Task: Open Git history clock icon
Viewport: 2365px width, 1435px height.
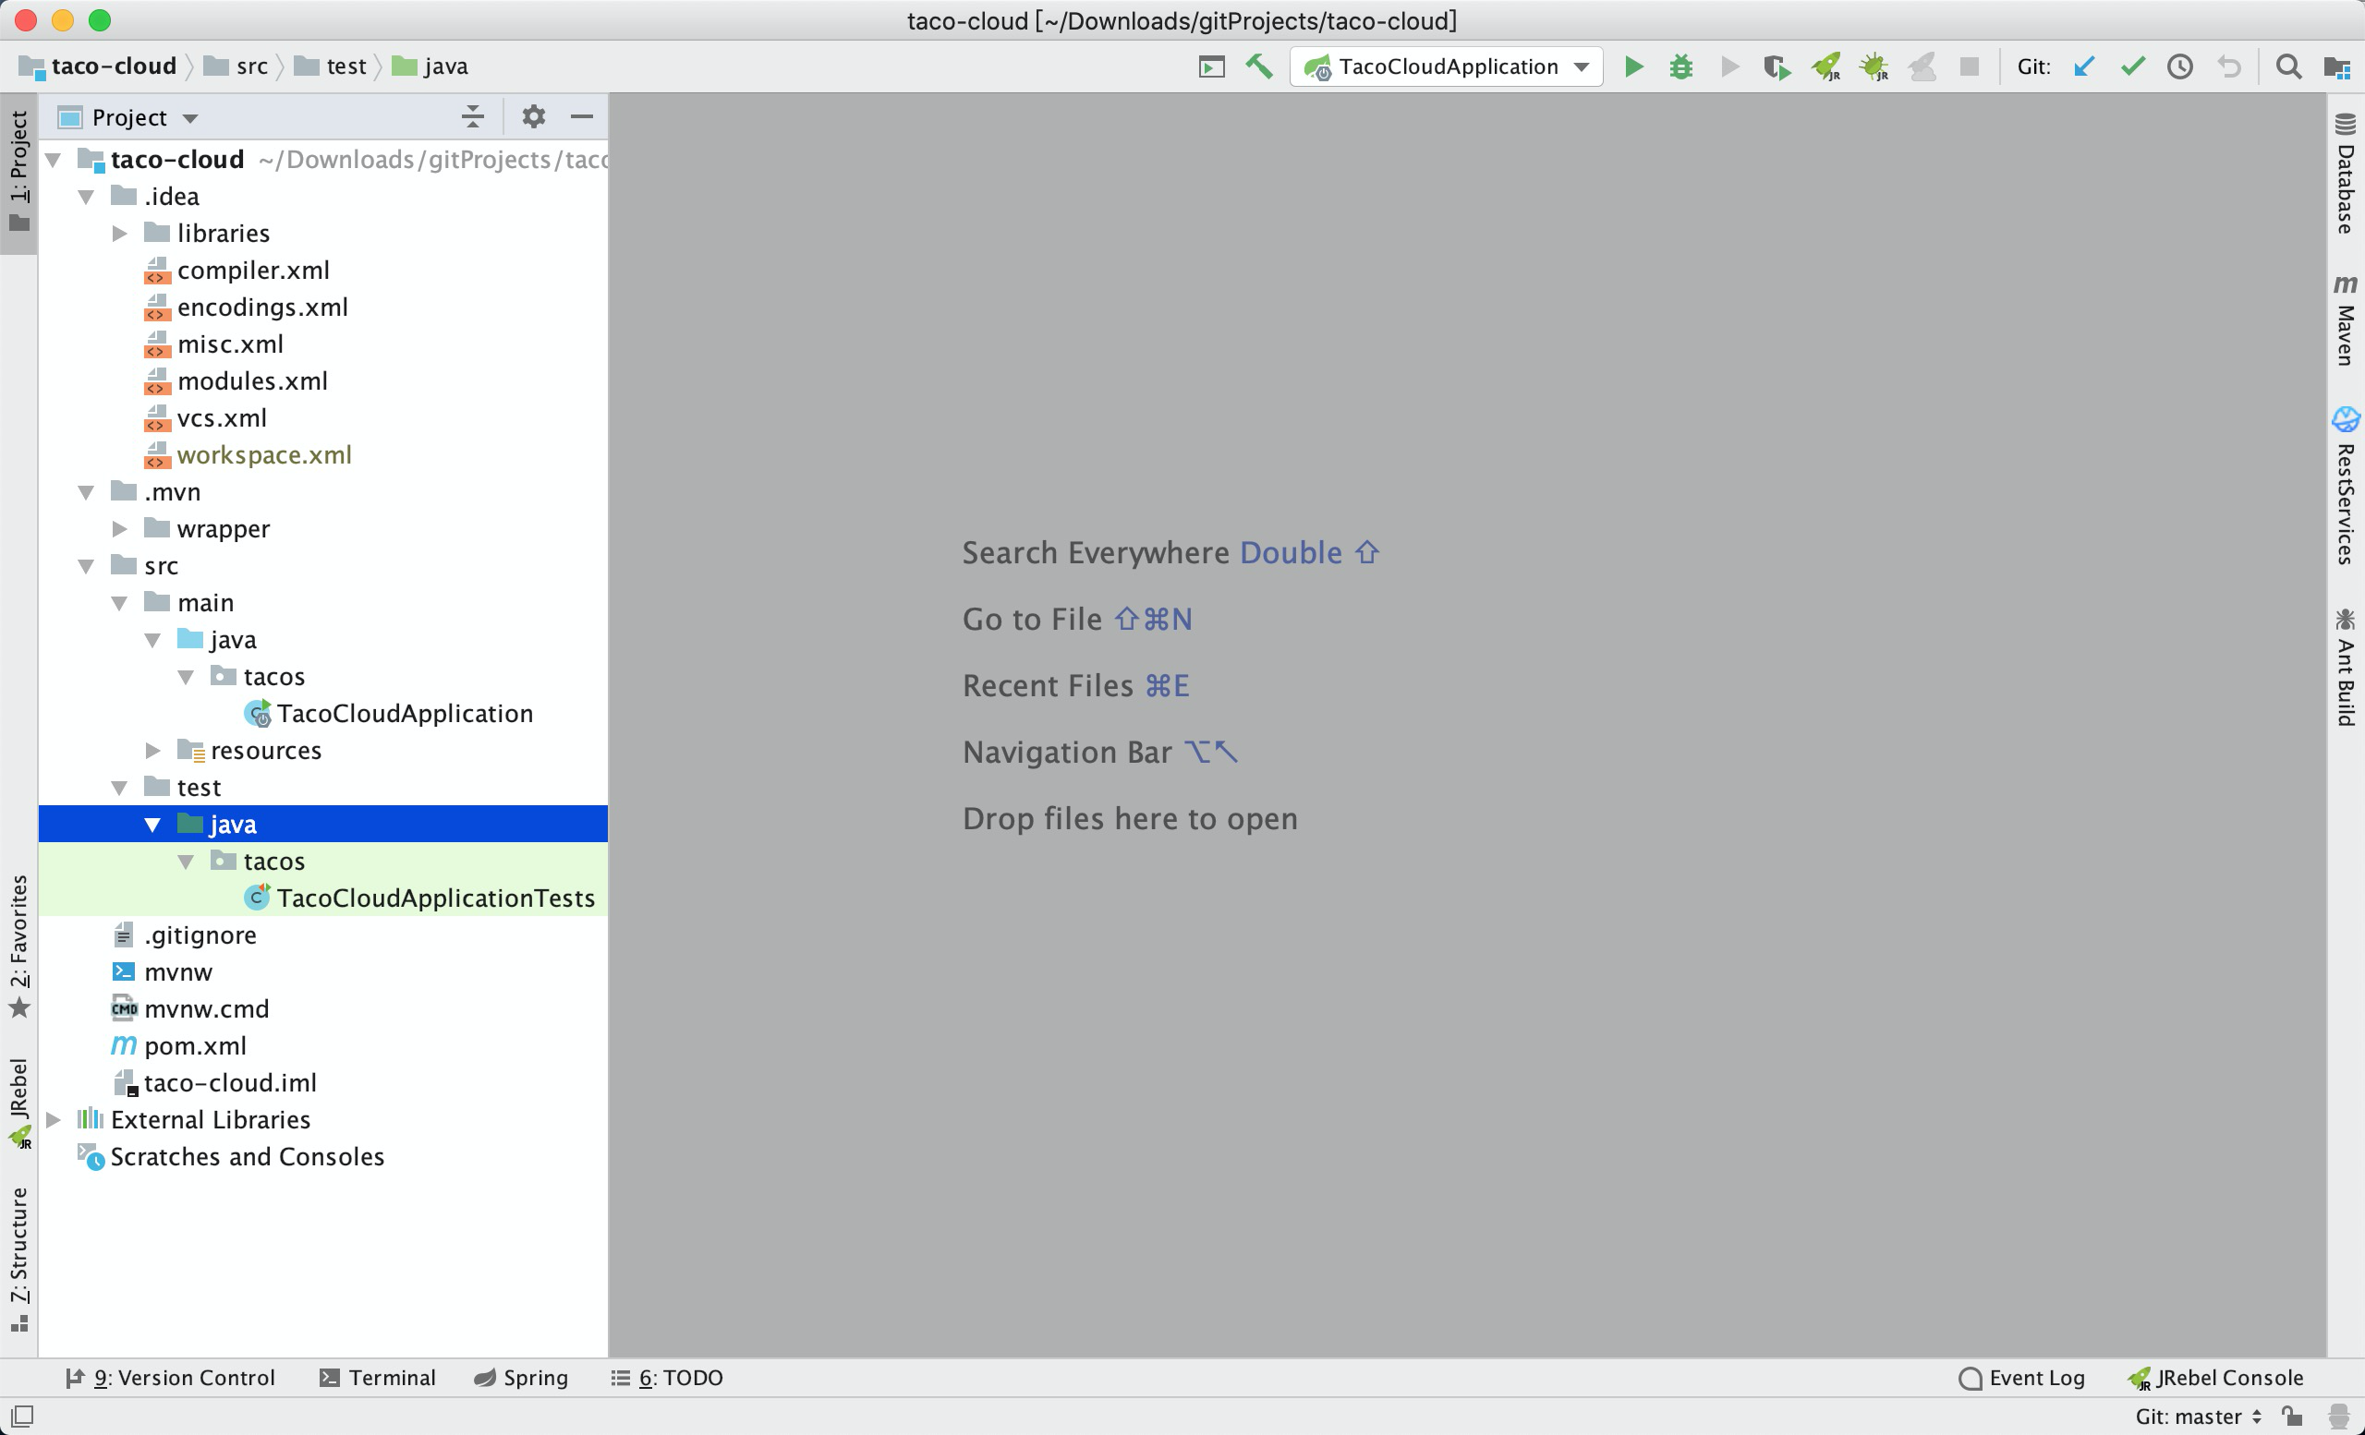Action: click(2179, 66)
